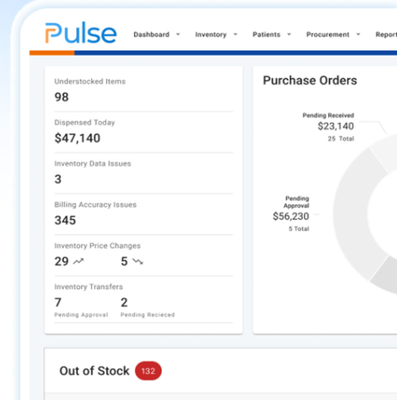The height and width of the screenshot is (400, 397).
Task: Select the Inventory Price Changes label
Action: pyautogui.click(x=98, y=246)
